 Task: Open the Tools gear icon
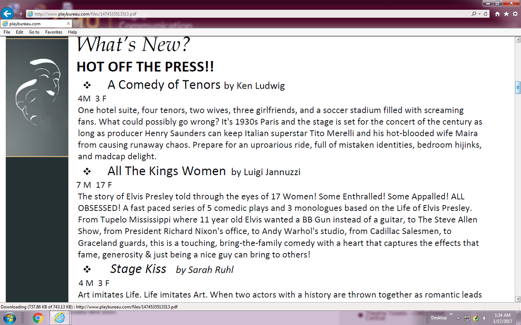click(x=515, y=14)
